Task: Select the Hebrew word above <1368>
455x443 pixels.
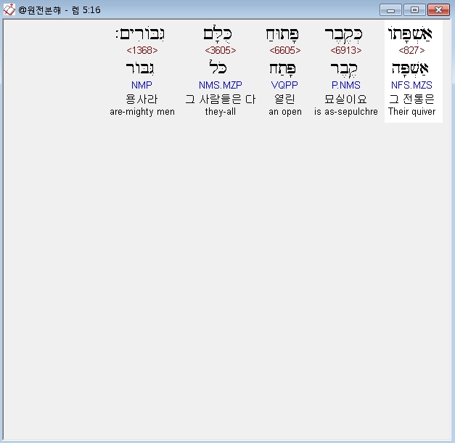Action: [x=140, y=33]
